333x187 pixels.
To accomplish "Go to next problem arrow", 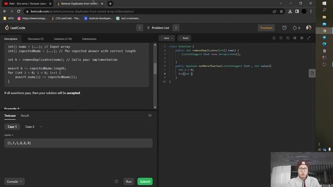I will coord(176,28).
